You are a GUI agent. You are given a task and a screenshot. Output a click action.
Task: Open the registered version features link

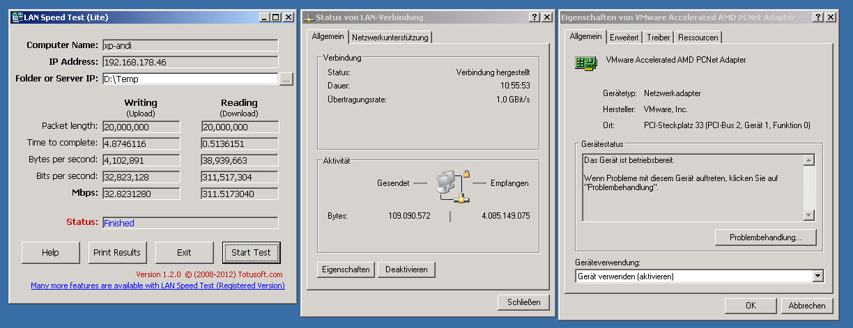click(x=157, y=286)
